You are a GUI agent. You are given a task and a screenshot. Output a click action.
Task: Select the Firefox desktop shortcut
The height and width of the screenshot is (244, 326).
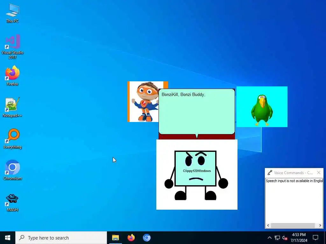pyautogui.click(x=12, y=76)
